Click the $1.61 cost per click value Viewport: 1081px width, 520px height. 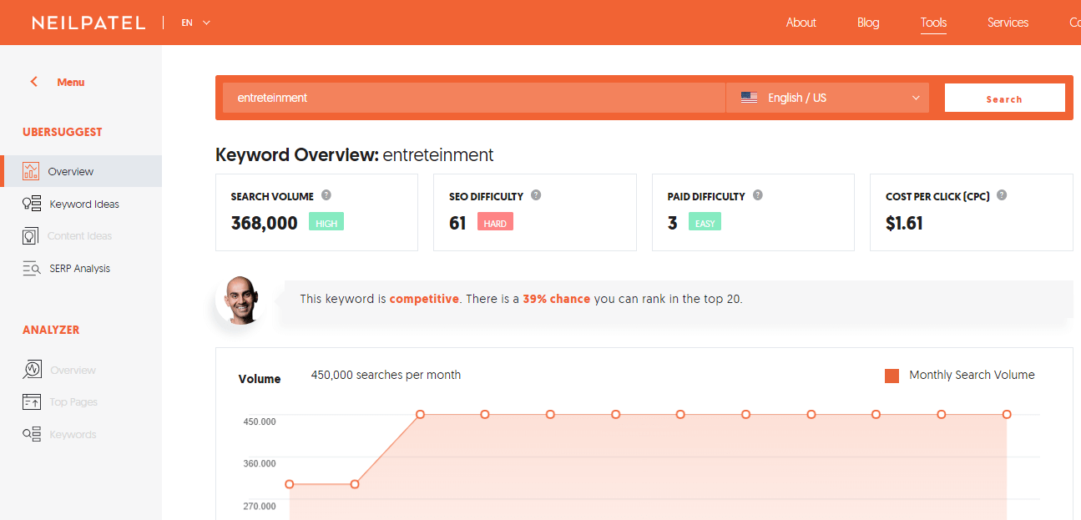coord(904,223)
